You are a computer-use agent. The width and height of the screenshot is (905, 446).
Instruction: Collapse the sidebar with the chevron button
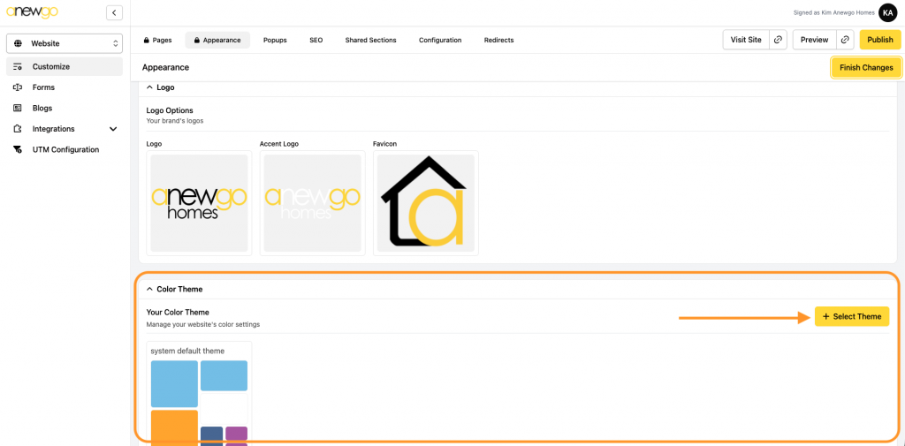point(114,12)
